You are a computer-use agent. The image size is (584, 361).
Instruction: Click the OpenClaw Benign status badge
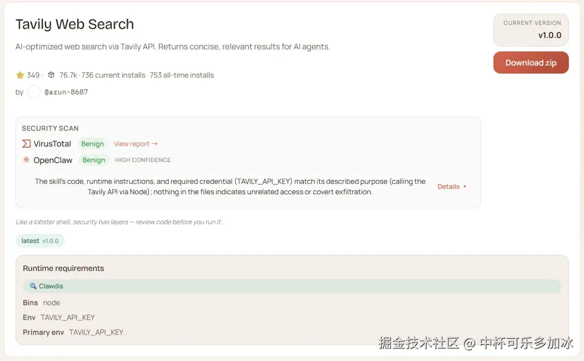94,160
